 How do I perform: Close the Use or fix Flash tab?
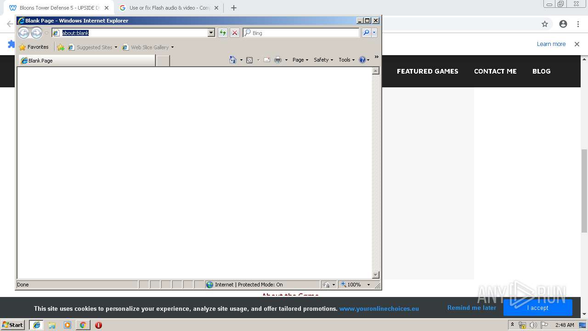click(x=216, y=8)
